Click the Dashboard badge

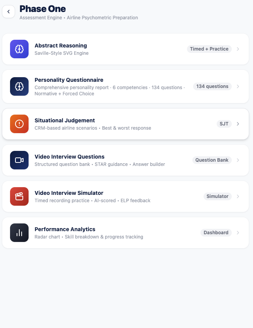pos(216,233)
